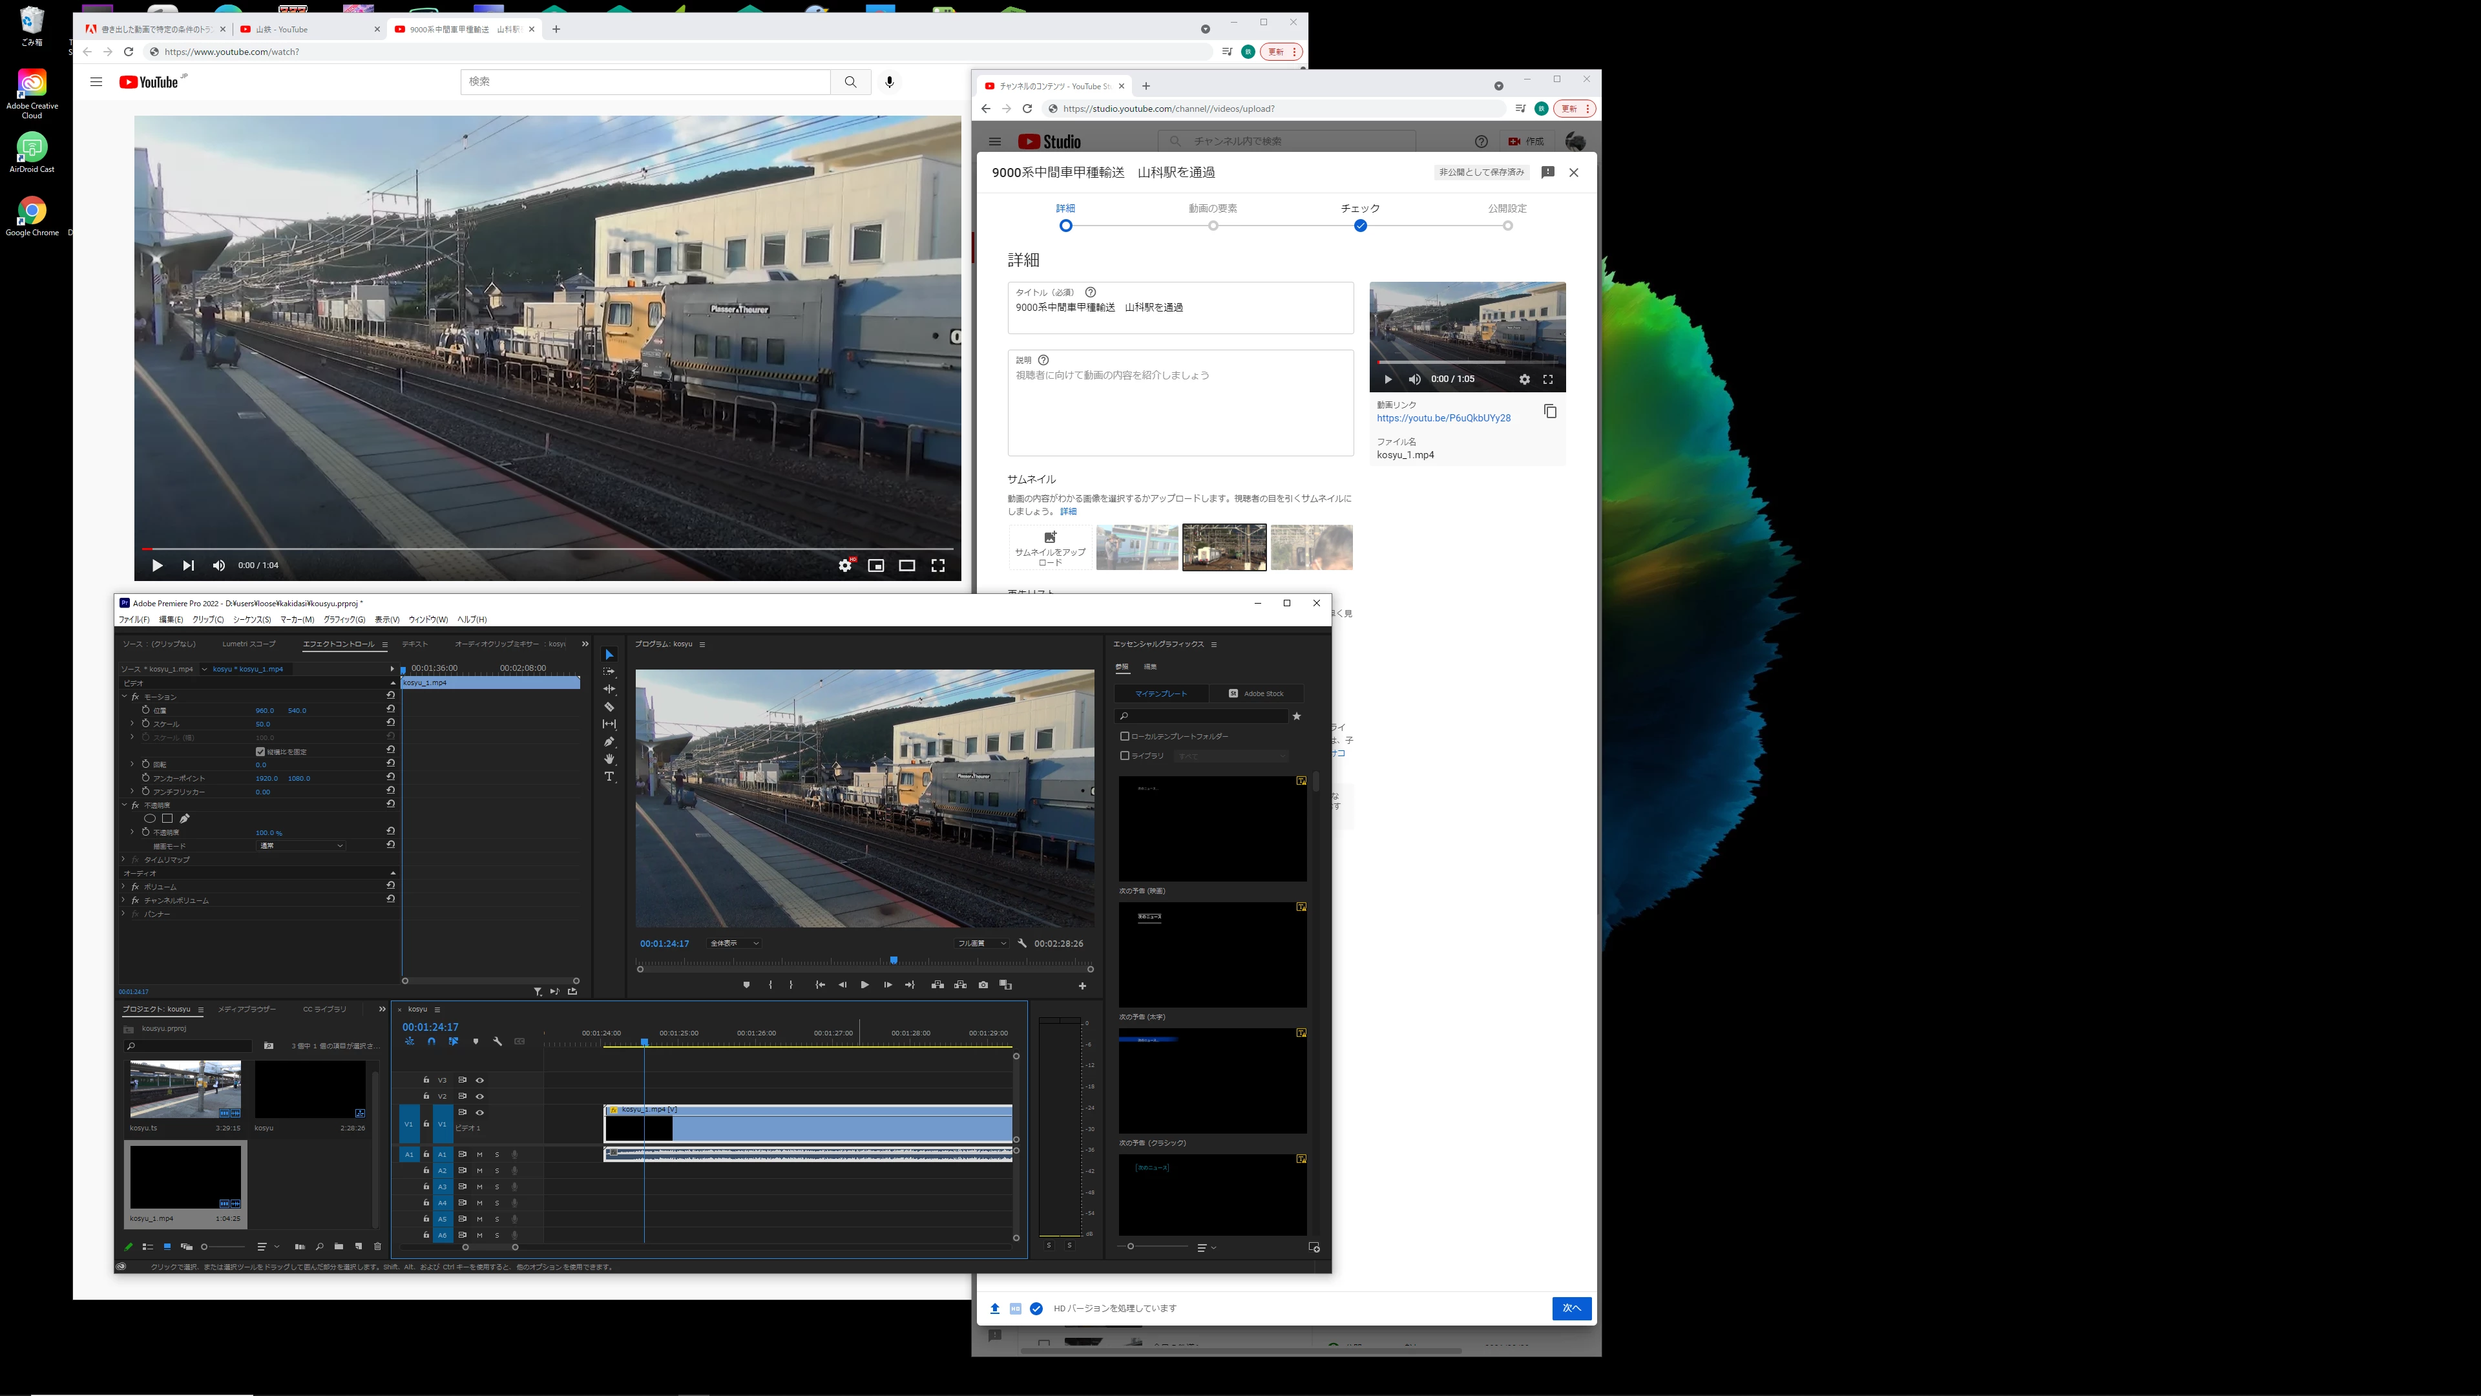Open the Sequence menu in Premiere

pyautogui.click(x=251, y=620)
